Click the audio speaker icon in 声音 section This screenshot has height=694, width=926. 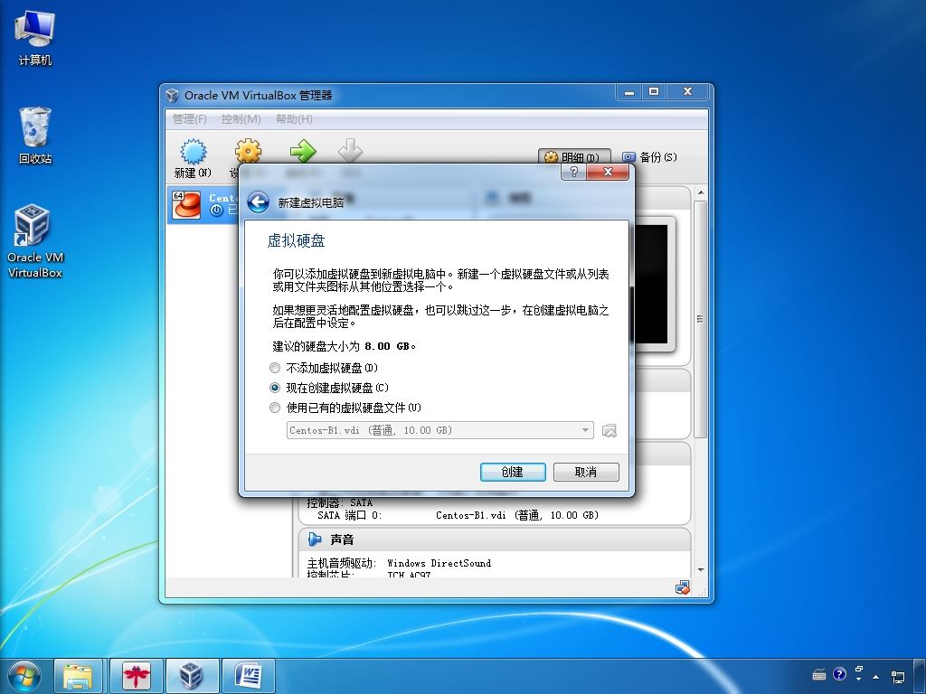tap(315, 539)
